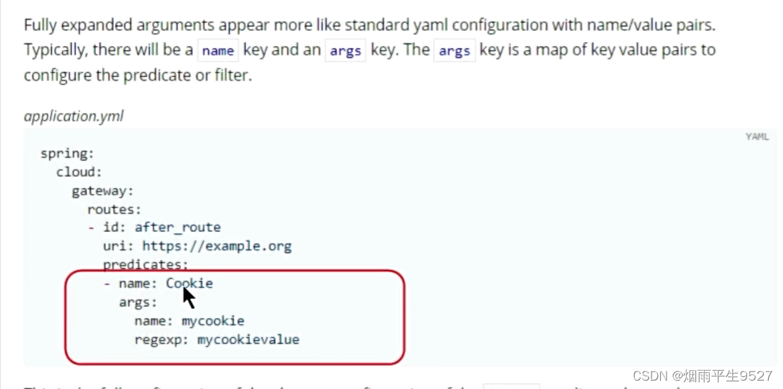Click the text 'configure the predicate or filter.'

(138, 74)
